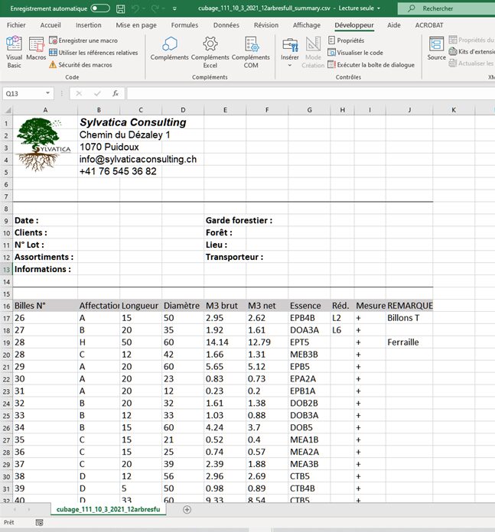Image resolution: width=495 pixels, height=532 pixels.
Task: Switch to the Insertion tab
Action: (x=88, y=25)
